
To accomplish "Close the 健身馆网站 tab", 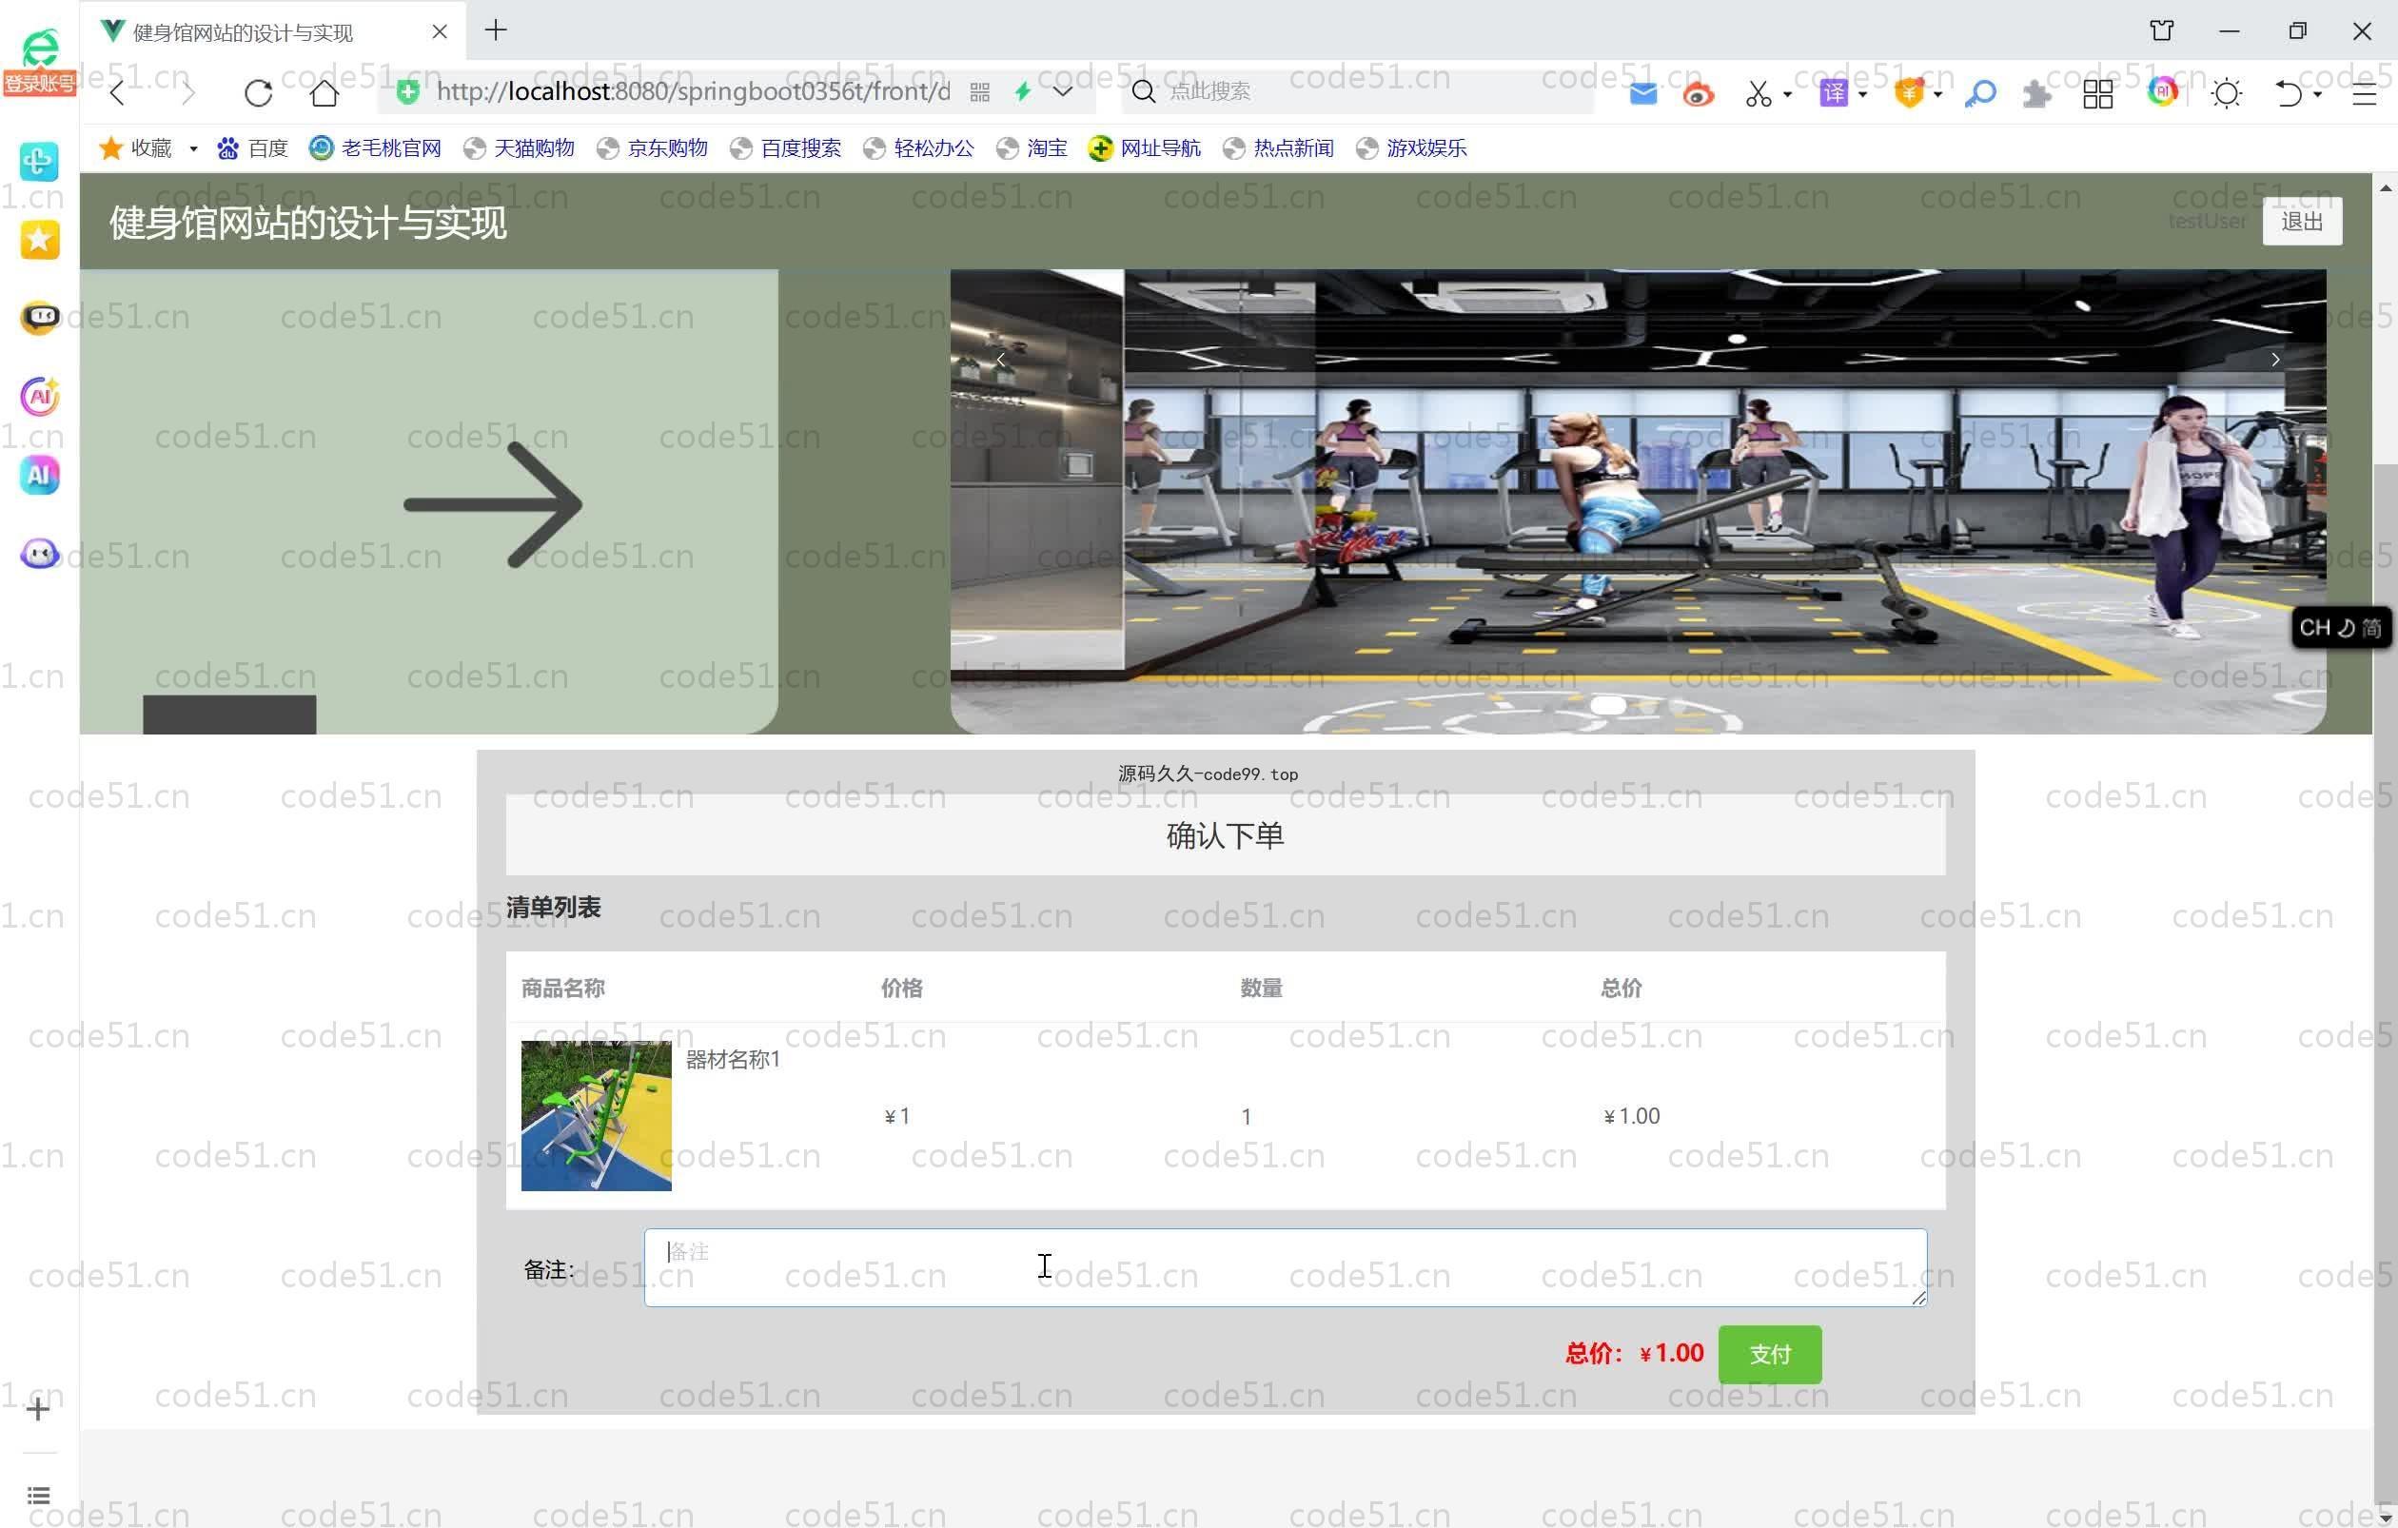I will click(x=440, y=31).
